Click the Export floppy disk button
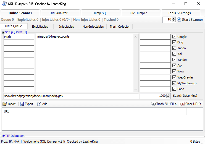The height and width of the screenshot is (144, 205). tap(27, 104)
